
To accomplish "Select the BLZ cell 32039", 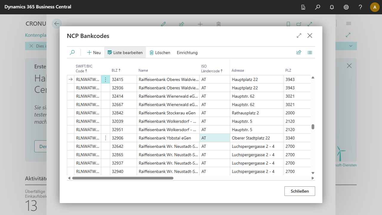I will [124, 121].
